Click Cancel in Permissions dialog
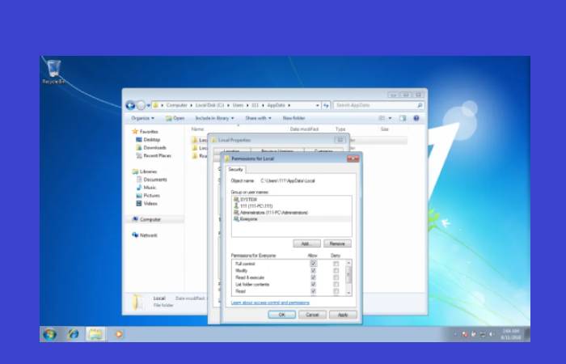The height and width of the screenshot is (364, 566). click(312, 315)
